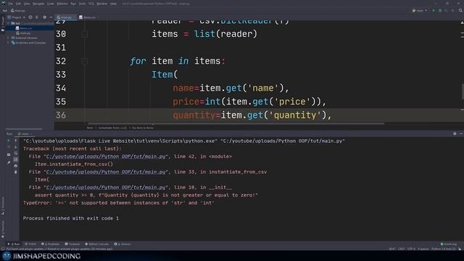Click the Debug bug icon in toolbar
This screenshot has height=261, width=464.
click(x=440, y=10)
